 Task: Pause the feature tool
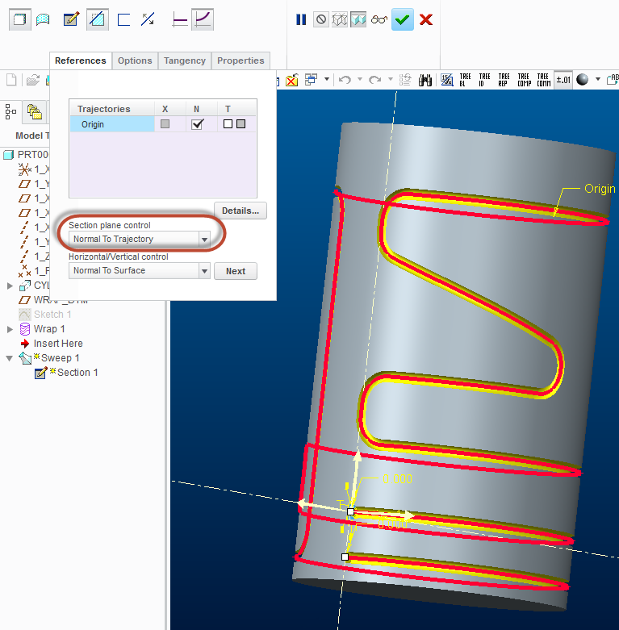click(x=301, y=19)
